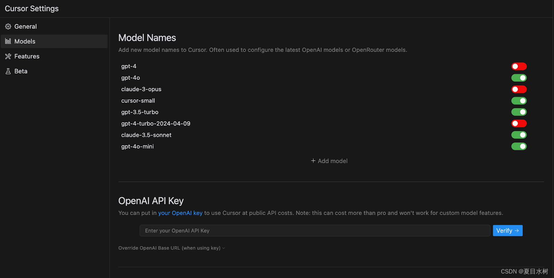This screenshot has height=278, width=554.
Task: Click the General gear icon in sidebar
Action: click(8, 27)
